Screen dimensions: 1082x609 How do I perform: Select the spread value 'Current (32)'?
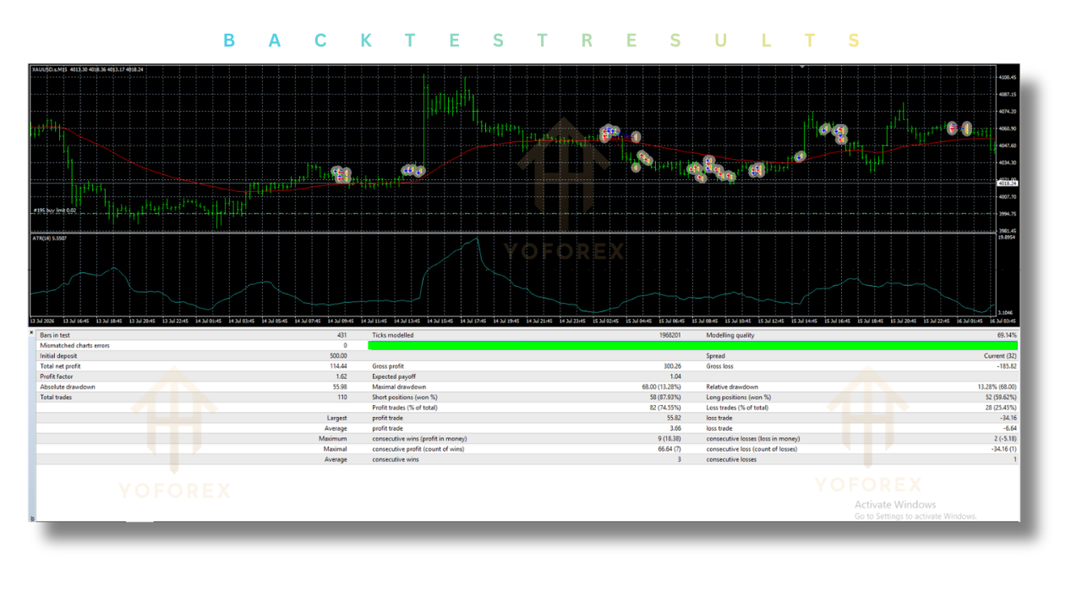pos(1000,356)
